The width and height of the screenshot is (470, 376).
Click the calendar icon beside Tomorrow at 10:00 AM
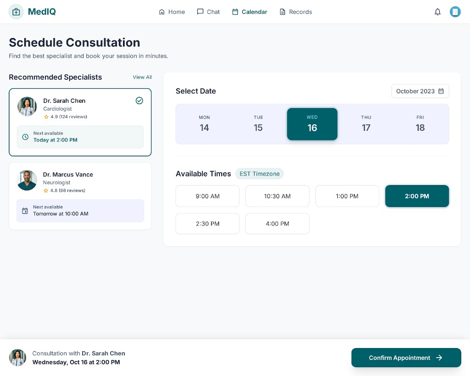pyautogui.click(x=25, y=211)
